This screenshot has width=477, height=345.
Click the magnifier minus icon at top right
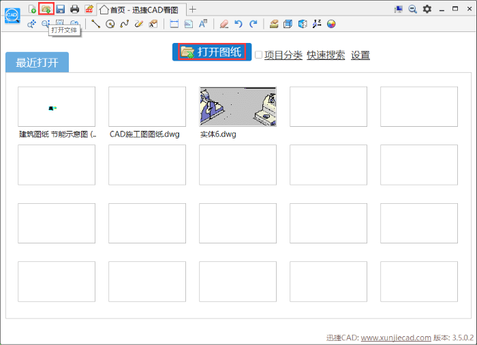[412, 9]
